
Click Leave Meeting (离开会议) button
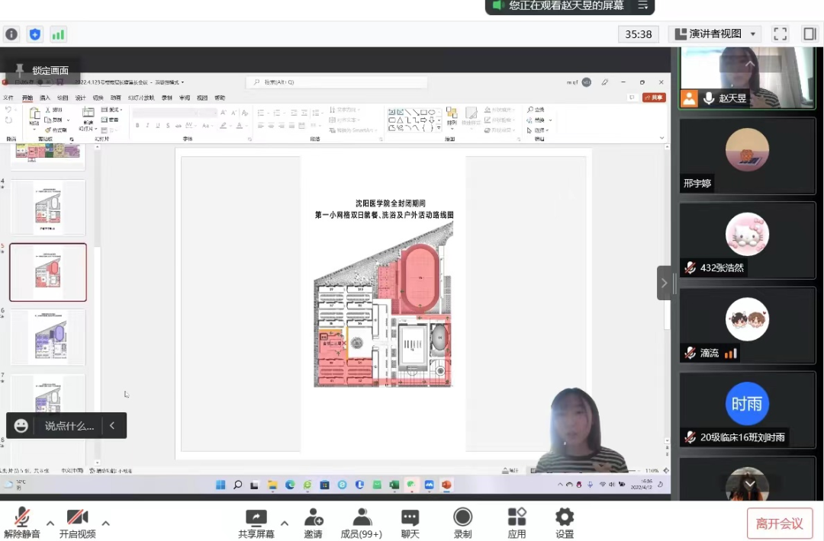pos(779,523)
